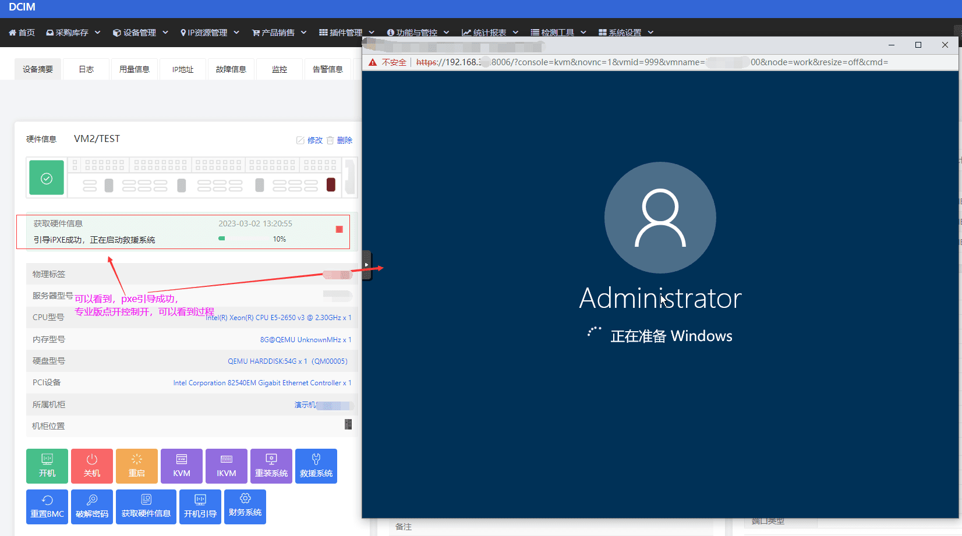Open the QEMU HARDDISK 54G link

[288, 361]
